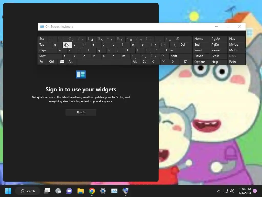Open the Windows Start menu
Screen dimensions: 262x197
[8, 191]
